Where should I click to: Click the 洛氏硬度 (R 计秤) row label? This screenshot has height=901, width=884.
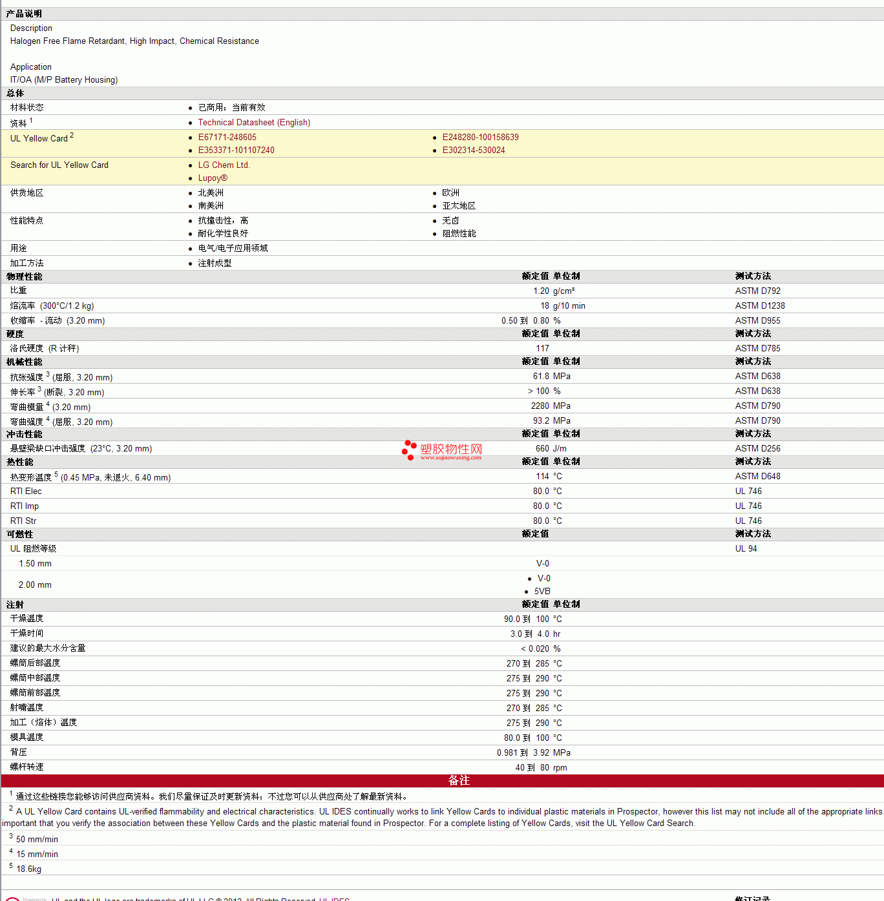[x=45, y=349]
